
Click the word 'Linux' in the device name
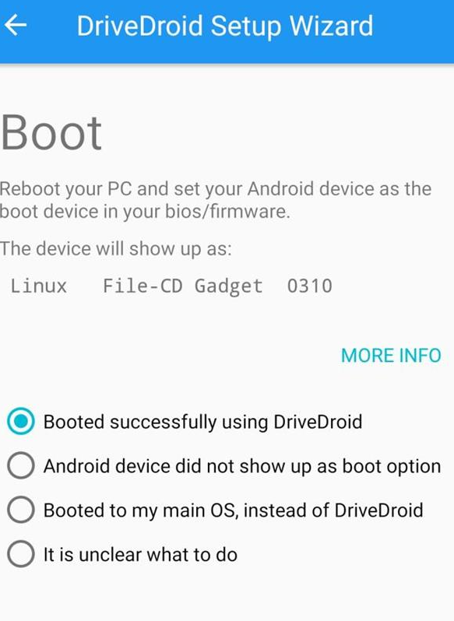coord(38,286)
